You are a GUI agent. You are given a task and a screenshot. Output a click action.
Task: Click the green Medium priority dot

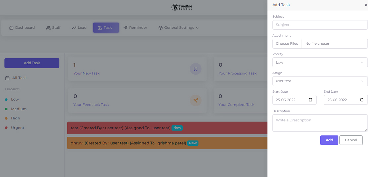[x=6, y=109]
